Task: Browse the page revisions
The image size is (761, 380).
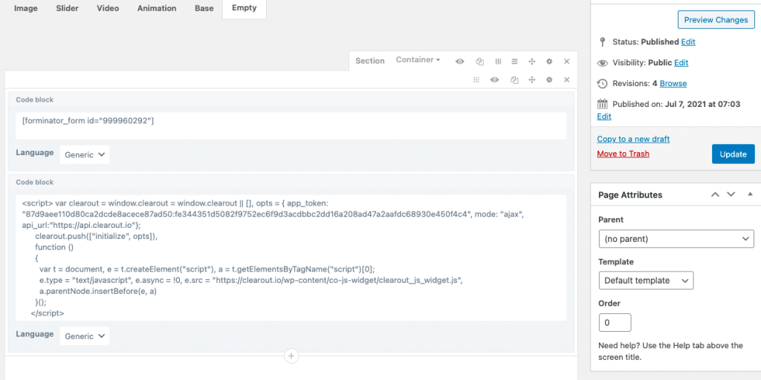Action: pyautogui.click(x=673, y=83)
